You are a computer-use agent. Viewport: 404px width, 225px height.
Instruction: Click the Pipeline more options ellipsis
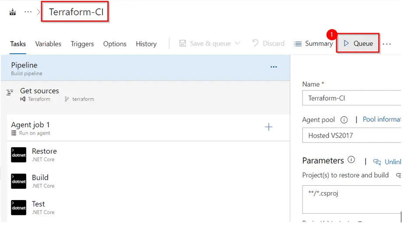tap(274, 67)
